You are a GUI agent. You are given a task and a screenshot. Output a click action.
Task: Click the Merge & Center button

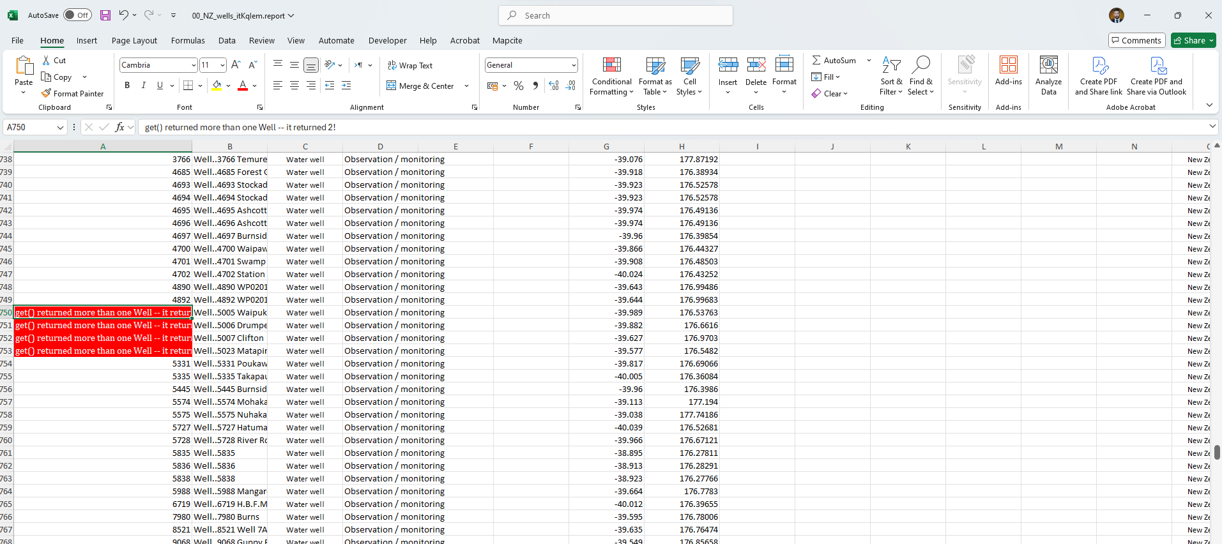(420, 86)
